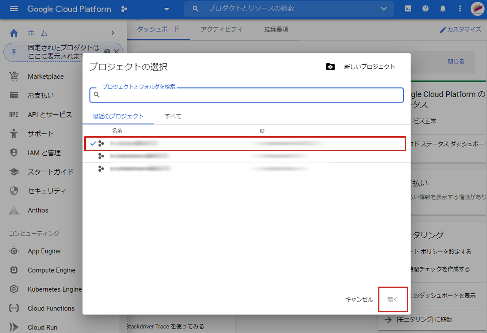Open the notifications bell
The height and width of the screenshot is (333, 487).
(443, 9)
